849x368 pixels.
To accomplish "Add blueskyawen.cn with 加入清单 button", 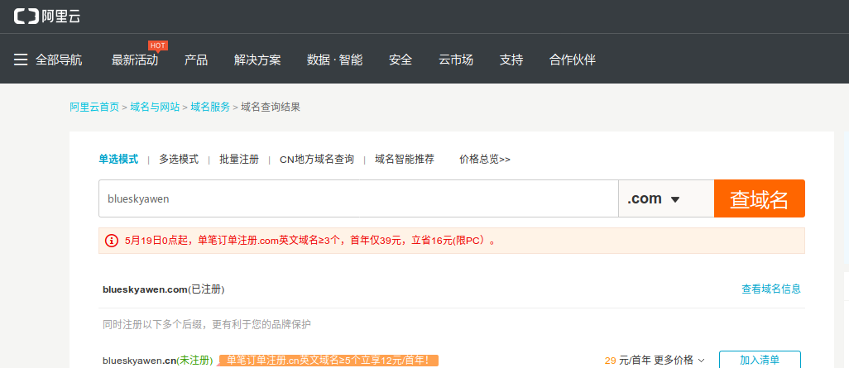I will pos(759,360).
